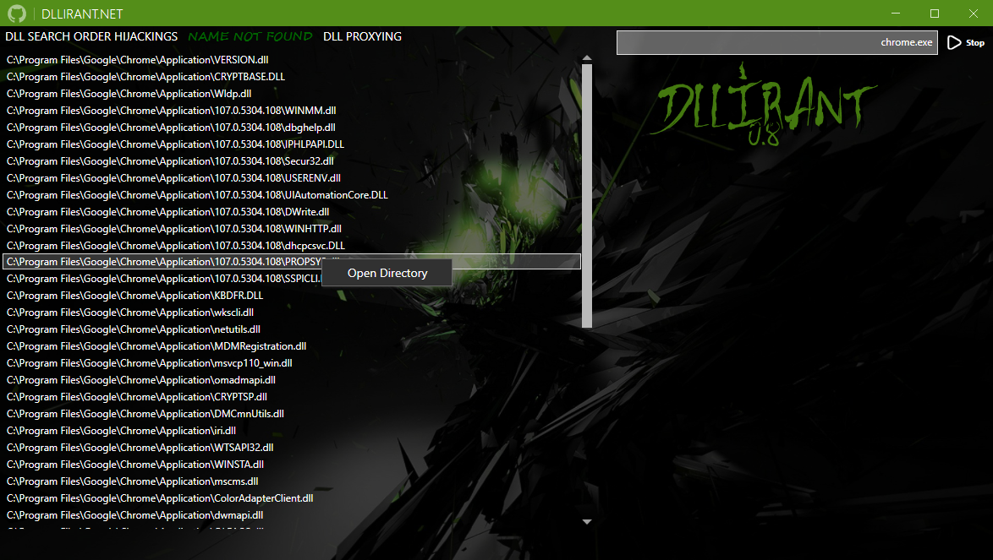This screenshot has width=993, height=560.
Task: Select the mscms.dll path row
Action: pyautogui.click(x=292, y=481)
